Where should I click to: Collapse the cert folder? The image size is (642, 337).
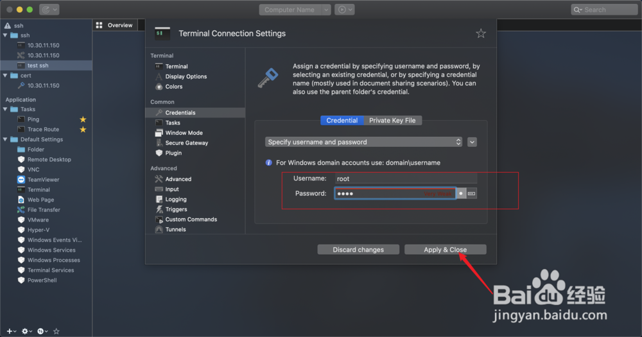click(5, 76)
